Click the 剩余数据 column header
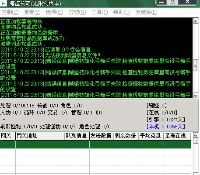Viewport: 200px width, 175px height. (x=126, y=136)
